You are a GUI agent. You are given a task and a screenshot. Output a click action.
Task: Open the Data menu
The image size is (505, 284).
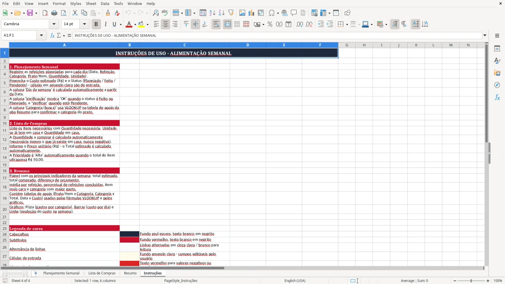(105, 3)
